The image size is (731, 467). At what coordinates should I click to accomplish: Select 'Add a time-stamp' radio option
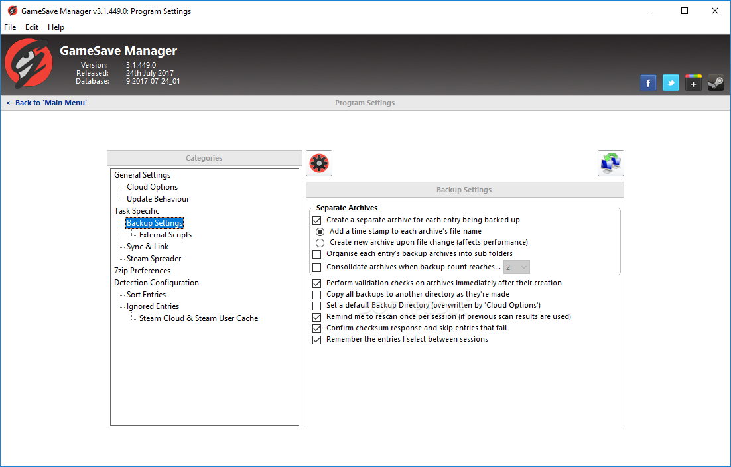pyautogui.click(x=320, y=232)
